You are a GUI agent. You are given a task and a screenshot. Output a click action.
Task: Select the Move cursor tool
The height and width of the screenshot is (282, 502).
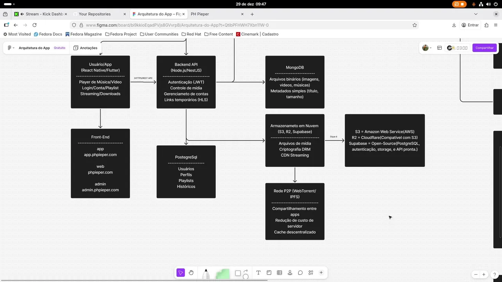(x=180, y=273)
